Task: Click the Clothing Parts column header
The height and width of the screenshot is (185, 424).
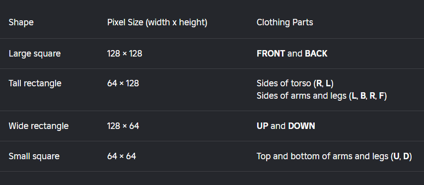Action: (x=285, y=22)
